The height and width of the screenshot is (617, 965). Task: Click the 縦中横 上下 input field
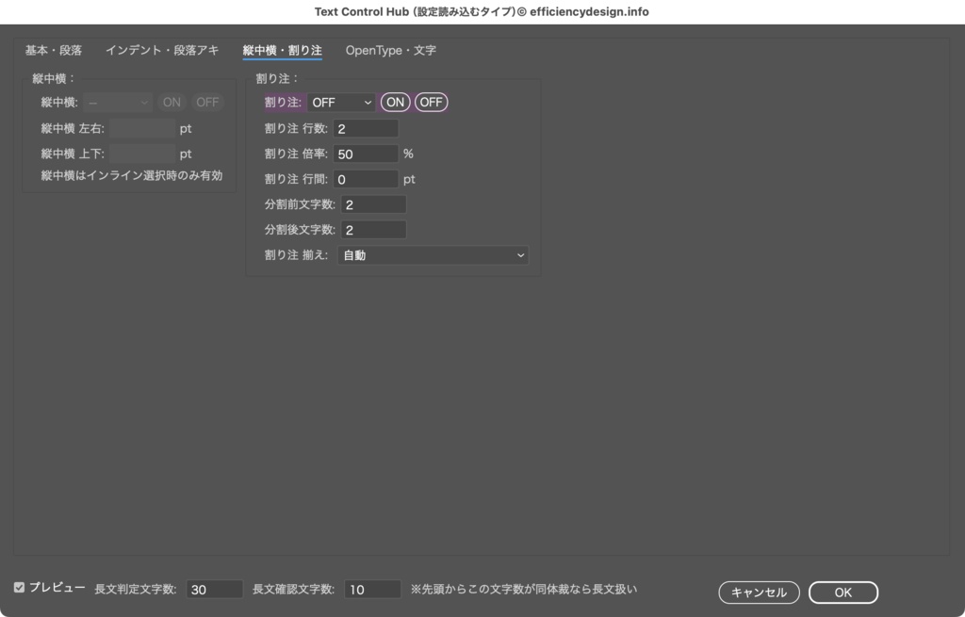[142, 154]
